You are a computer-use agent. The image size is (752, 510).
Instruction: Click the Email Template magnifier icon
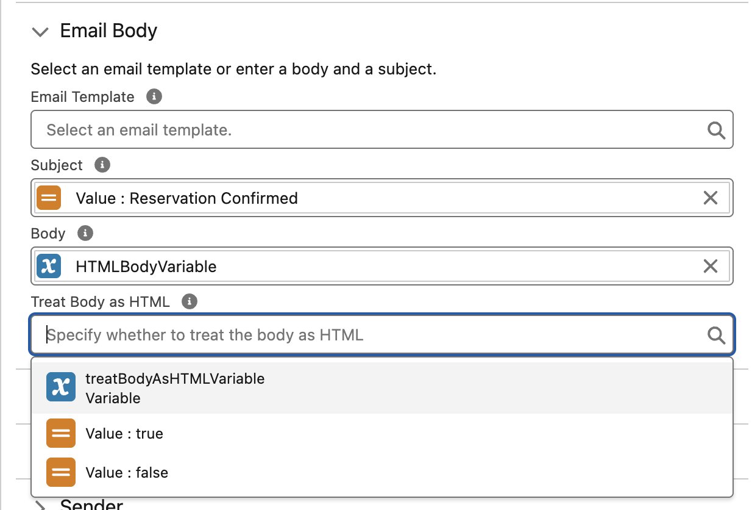(x=715, y=129)
